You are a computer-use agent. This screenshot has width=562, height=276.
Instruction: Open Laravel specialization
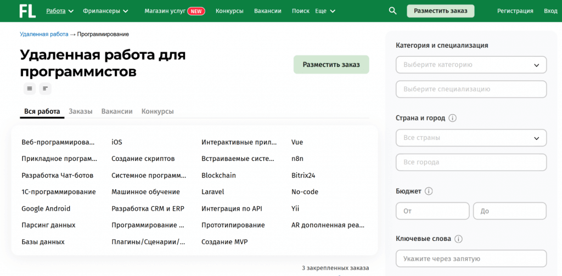point(213,192)
